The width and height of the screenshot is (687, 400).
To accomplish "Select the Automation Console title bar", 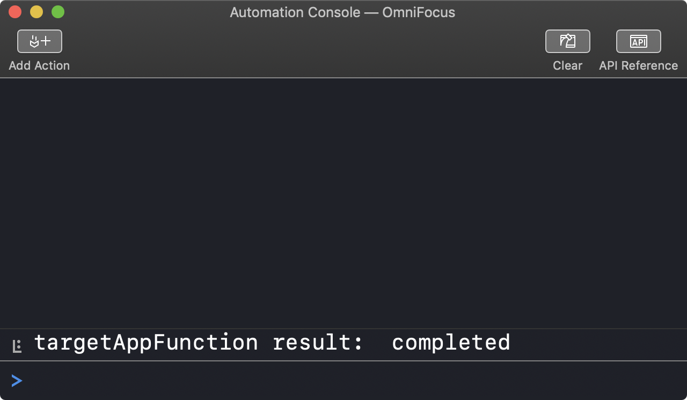I will click(x=343, y=12).
